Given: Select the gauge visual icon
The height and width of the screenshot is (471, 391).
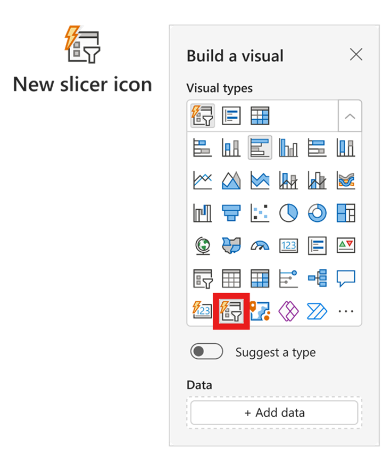Looking at the screenshot, I should pyautogui.click(x=260, y=246).
